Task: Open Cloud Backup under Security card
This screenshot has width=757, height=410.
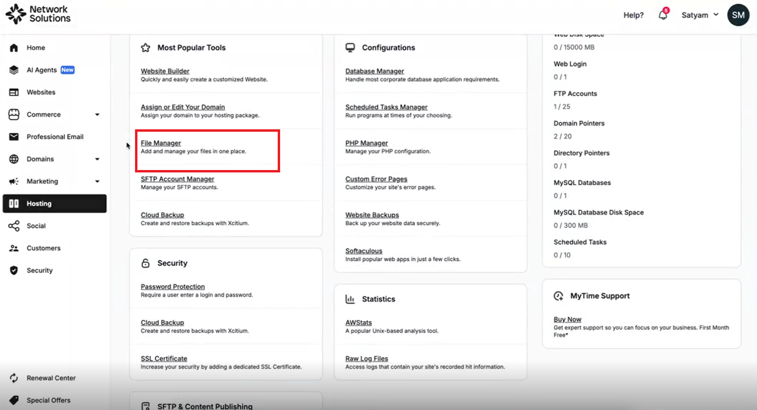Action: pyautogui.click(x=162, y=322)
